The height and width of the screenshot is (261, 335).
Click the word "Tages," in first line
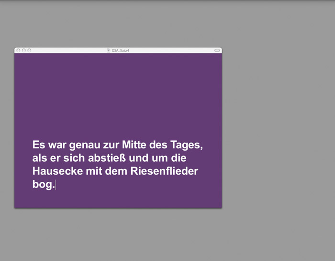point(187,146)
